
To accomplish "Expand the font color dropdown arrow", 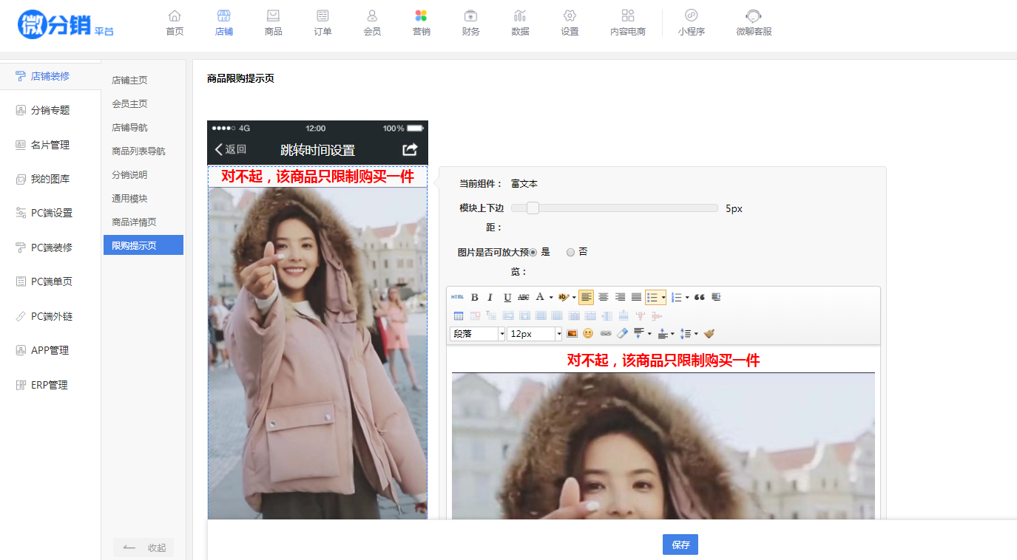I will [551, 298].
